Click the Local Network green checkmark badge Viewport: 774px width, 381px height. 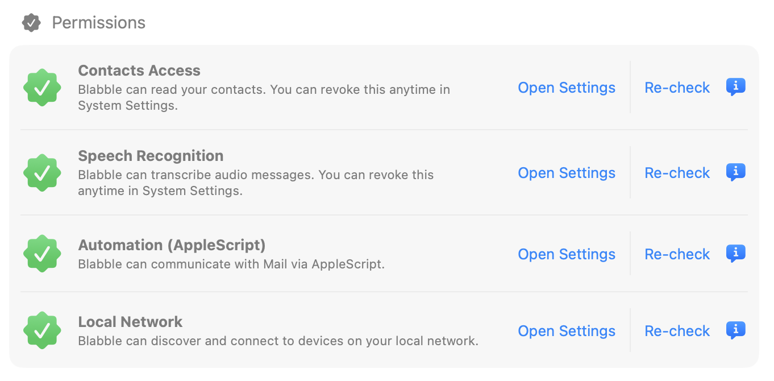[x=42, y=330]
